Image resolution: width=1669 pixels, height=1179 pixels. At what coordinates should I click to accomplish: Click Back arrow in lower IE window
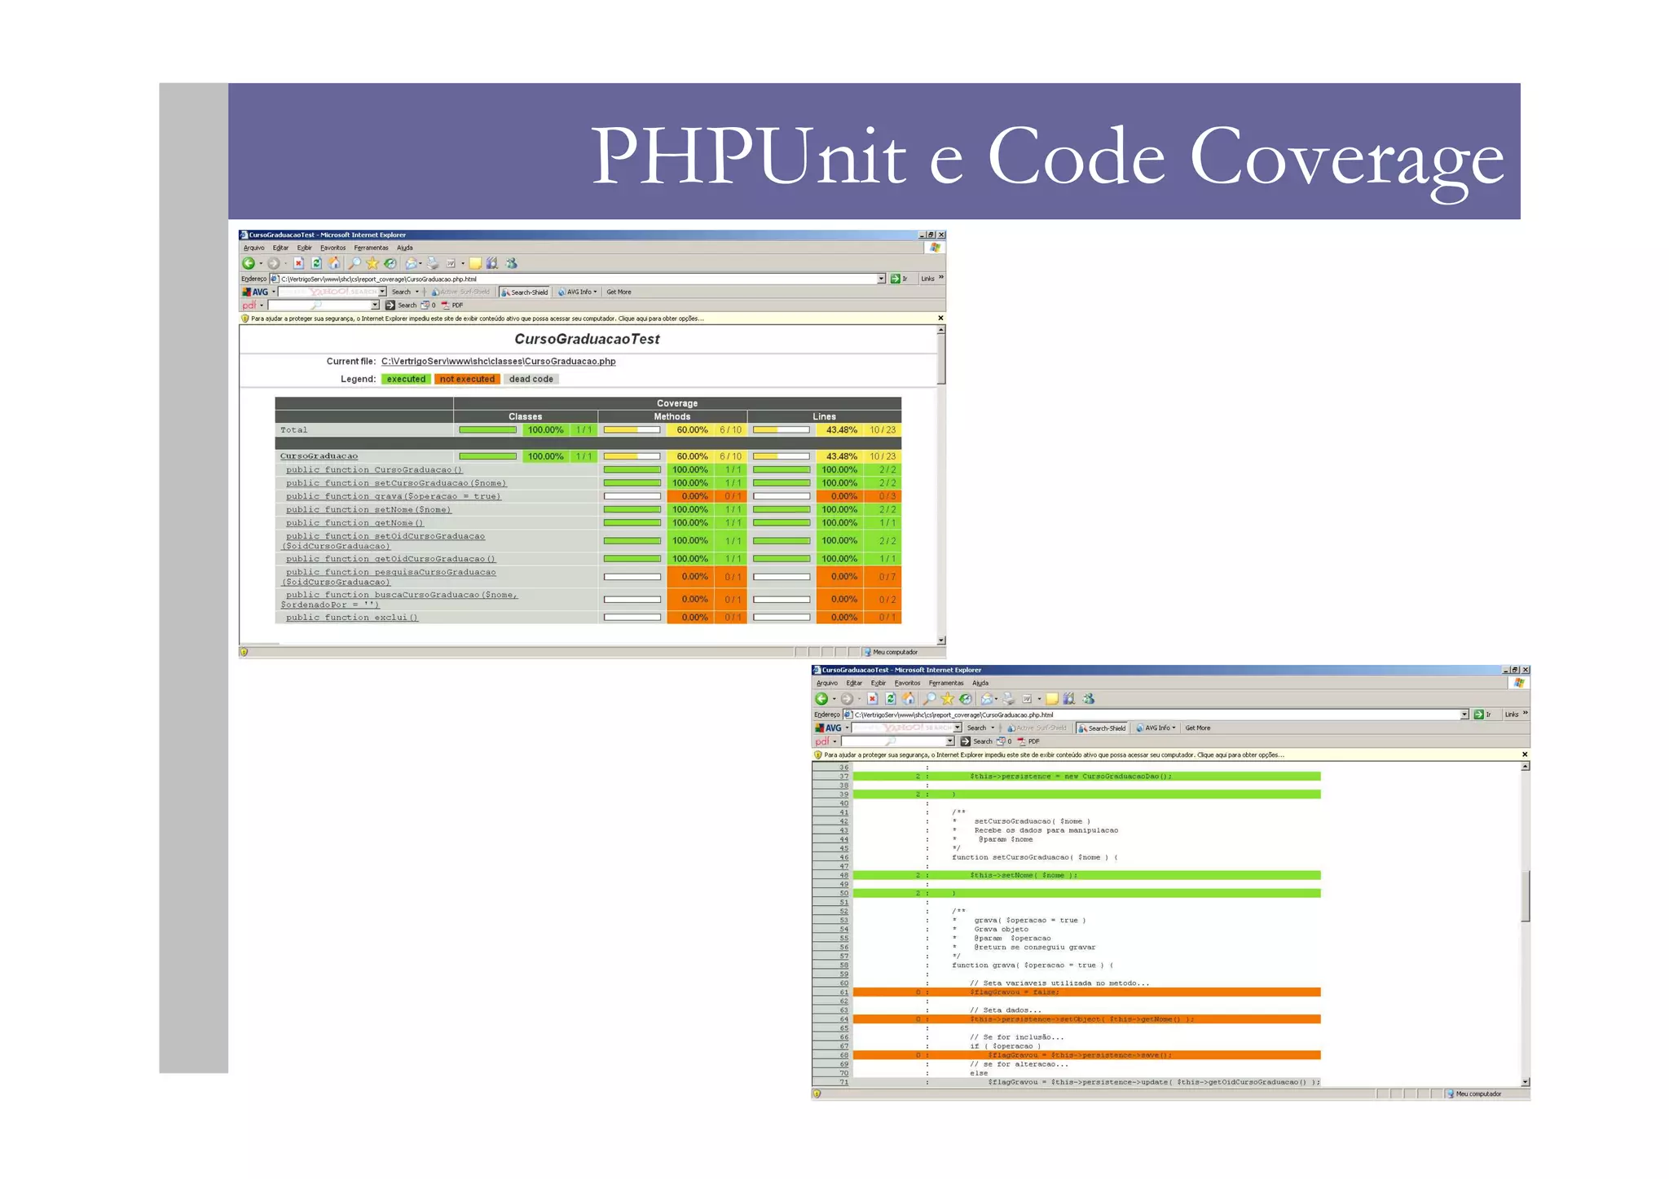[x=821, y=699]
